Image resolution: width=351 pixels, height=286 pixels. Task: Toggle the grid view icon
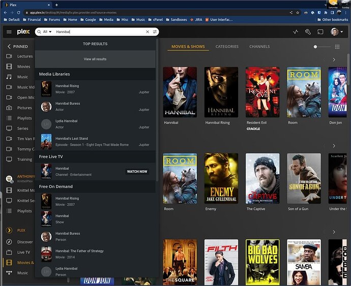tap(337, 47)
